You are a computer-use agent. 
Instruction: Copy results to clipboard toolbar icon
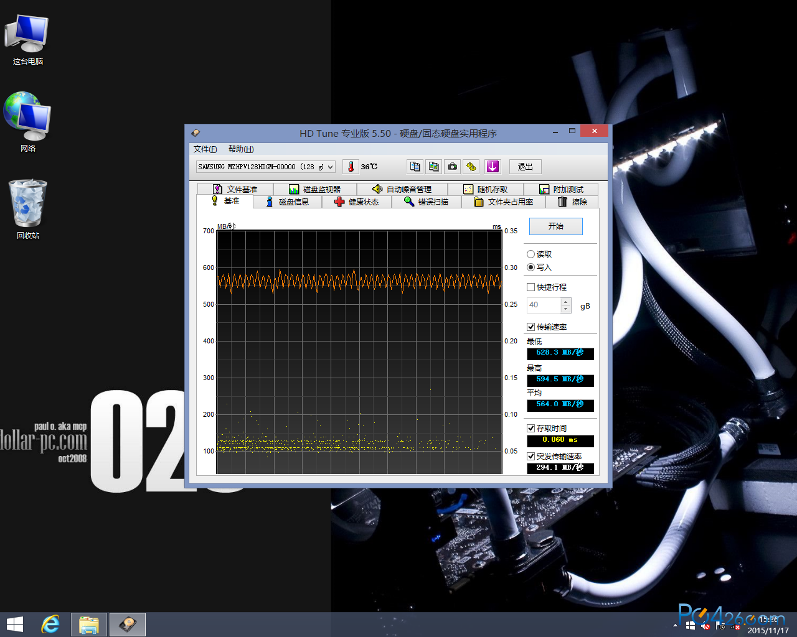click(x=415, y=167)
